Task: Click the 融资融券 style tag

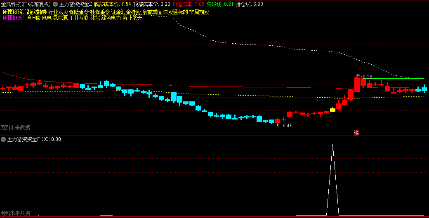Action: pos(37,12)
